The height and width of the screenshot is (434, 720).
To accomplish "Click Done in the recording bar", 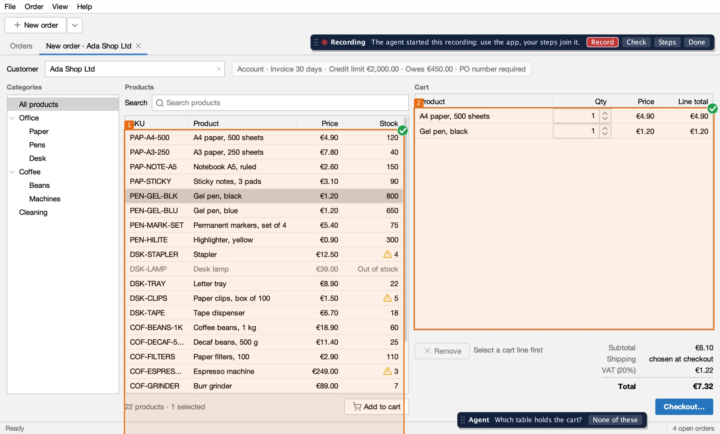I will tap(697, 42).
